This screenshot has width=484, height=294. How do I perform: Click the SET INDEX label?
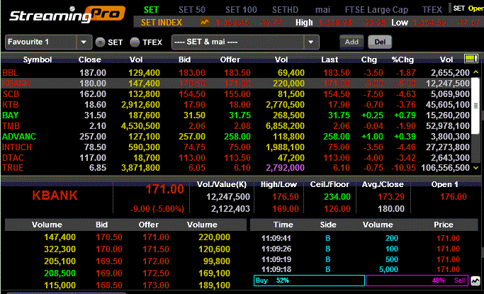pyautogui.click(x=162, y=23)
